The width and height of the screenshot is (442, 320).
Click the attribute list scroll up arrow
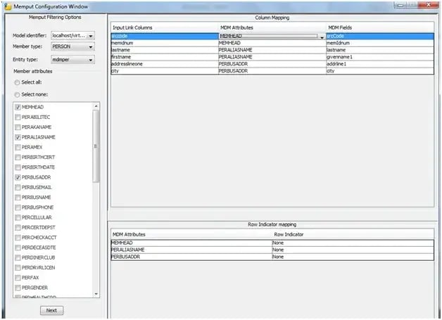[96, 106]
